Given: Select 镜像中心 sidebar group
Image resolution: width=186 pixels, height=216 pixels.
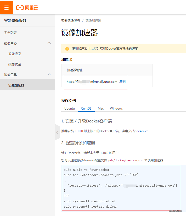Looking at the screenshot, I should 10,43.
